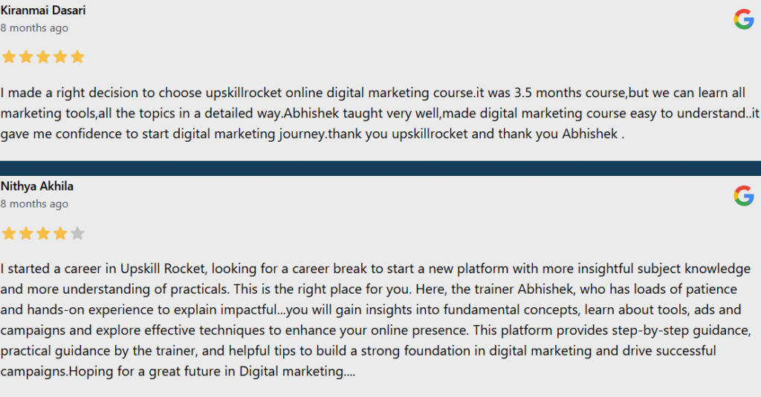Click first star of Nithya Akhila's rating
Image resolution: width=761 pixels, height=397 pixels.
pos(9,234)
